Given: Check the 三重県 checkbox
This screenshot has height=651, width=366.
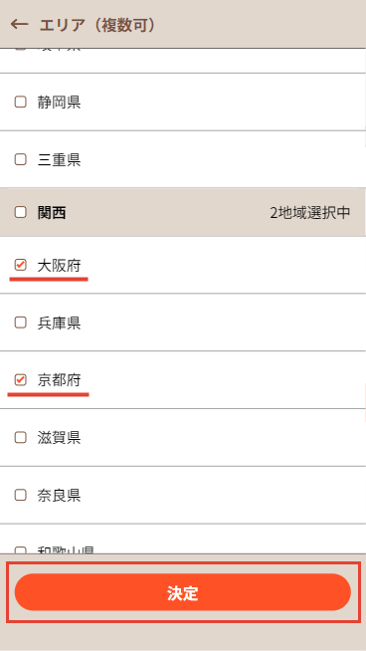Looking at the screenshot, I should 20,159.
